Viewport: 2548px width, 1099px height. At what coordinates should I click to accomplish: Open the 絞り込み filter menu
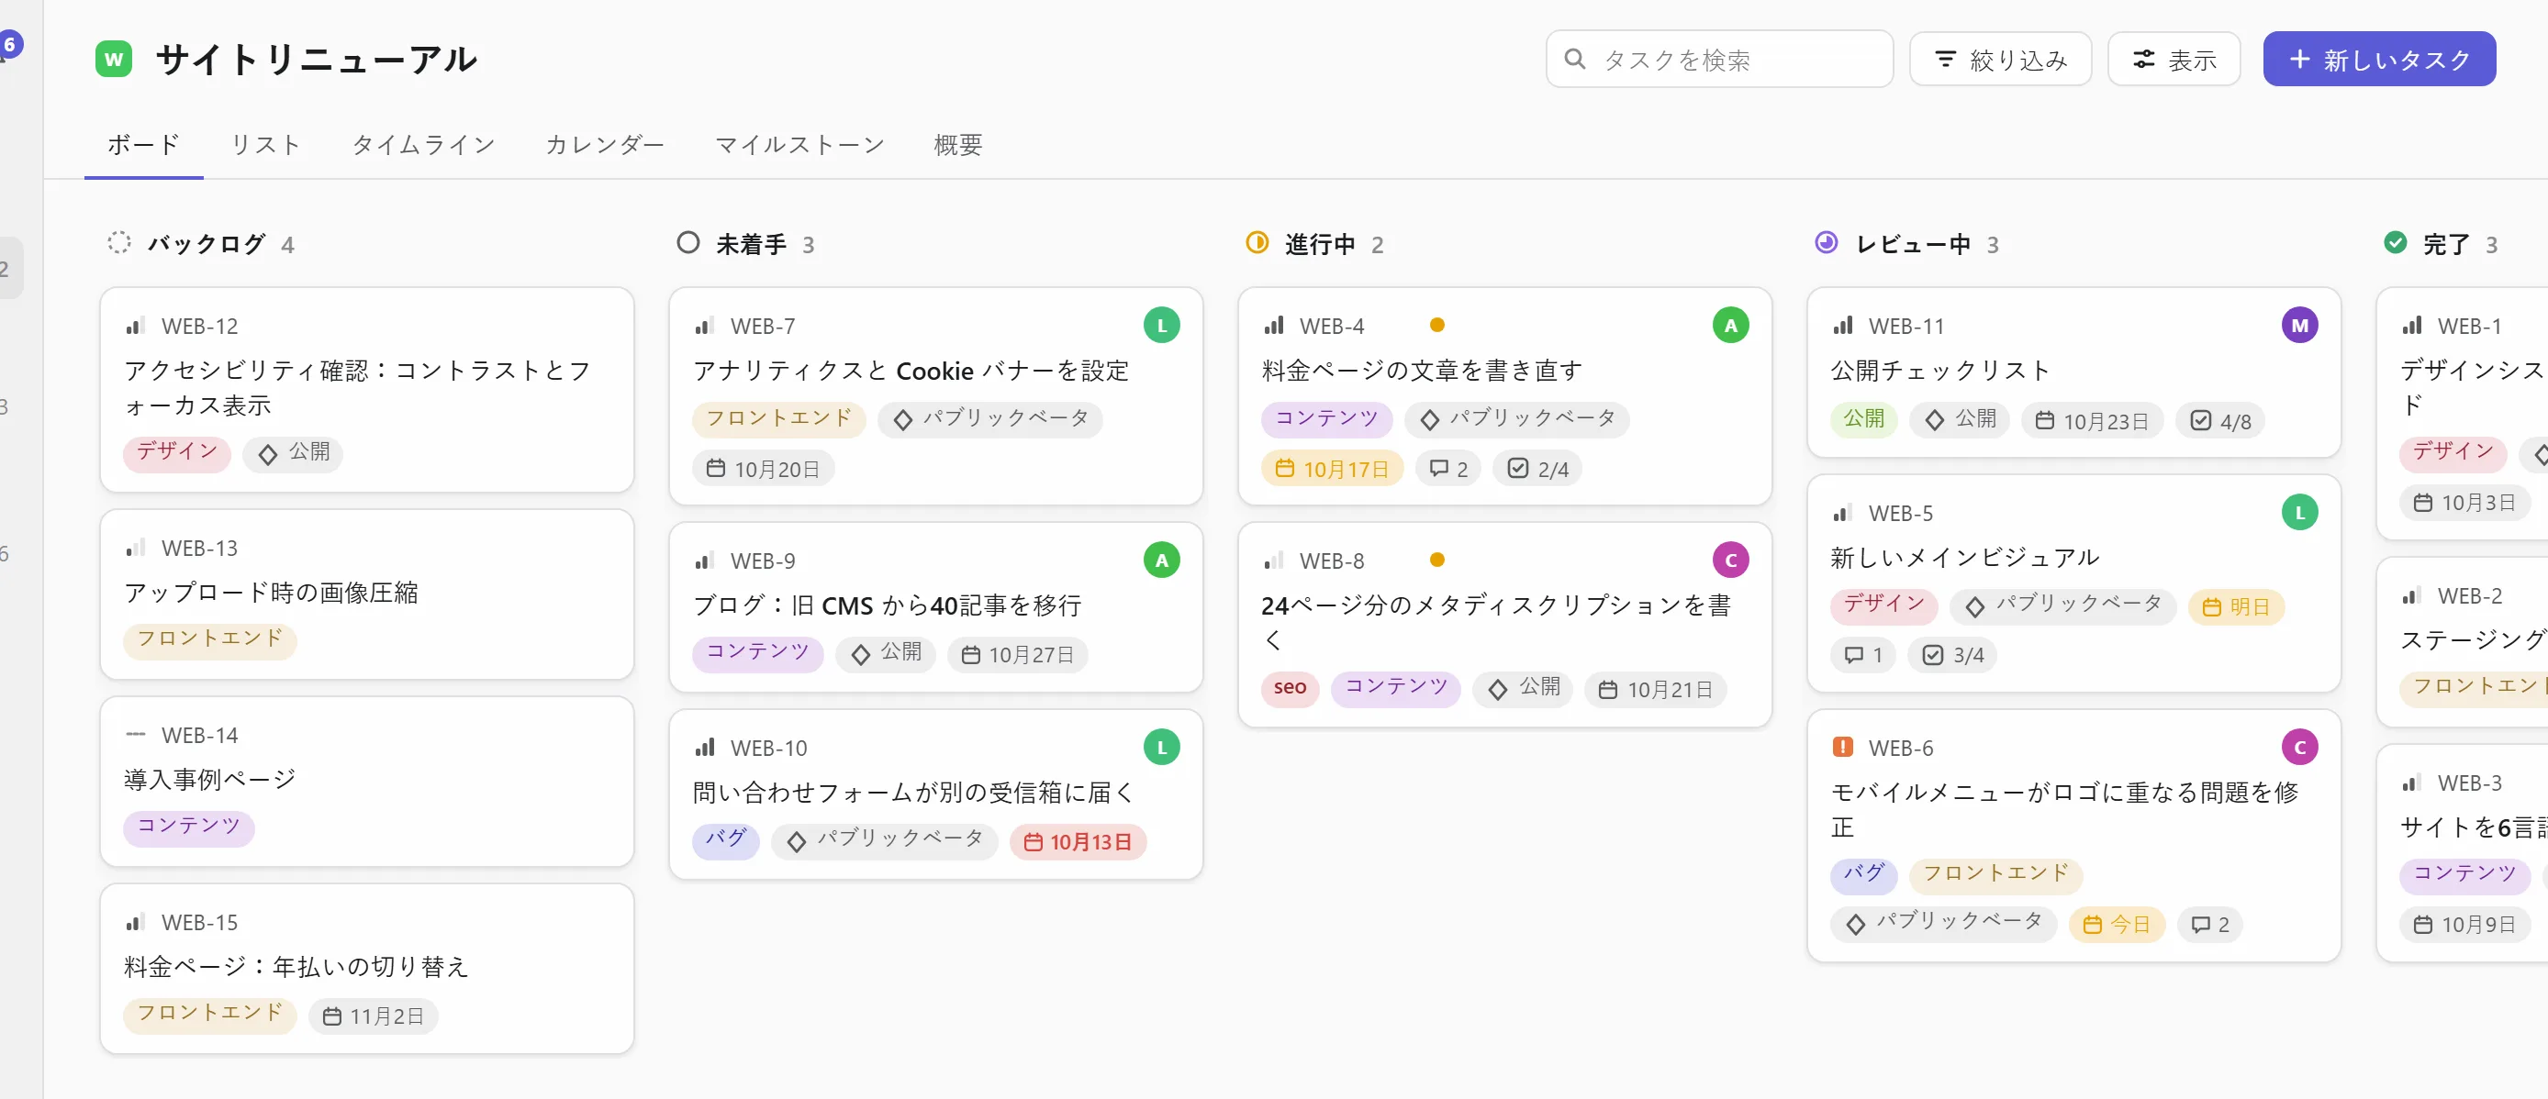tap(1999, 60)
